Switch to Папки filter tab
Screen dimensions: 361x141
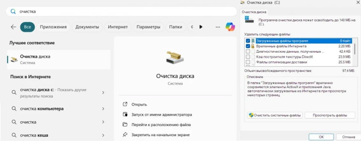pyautogui.click(x=176, y=27)
